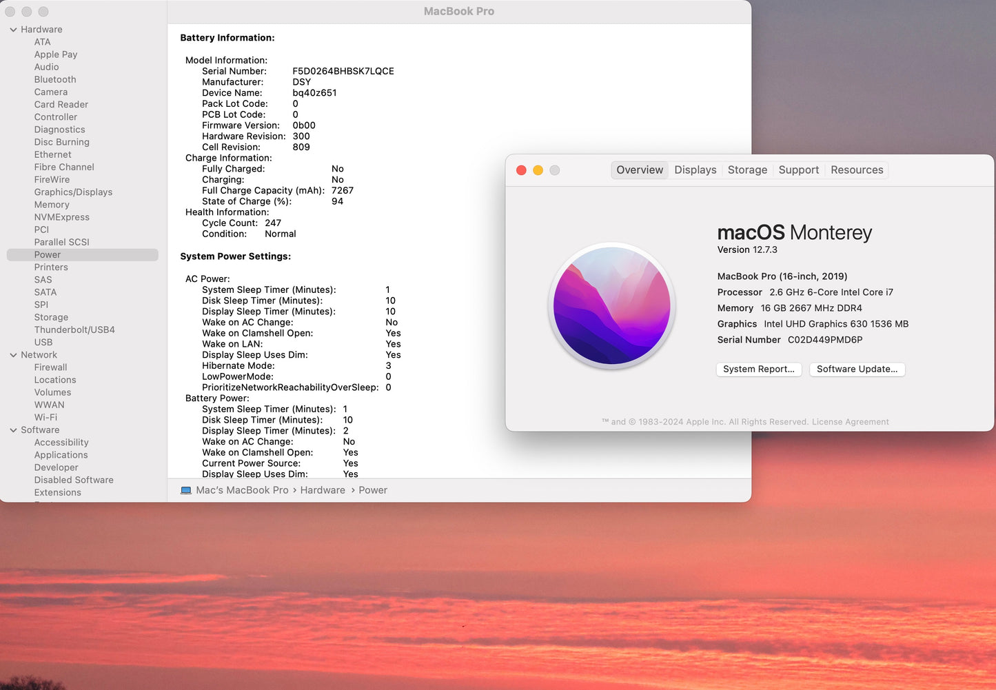Click the System Report button
The height and width of the screenshot is (690, 996).
pos(758,369)
